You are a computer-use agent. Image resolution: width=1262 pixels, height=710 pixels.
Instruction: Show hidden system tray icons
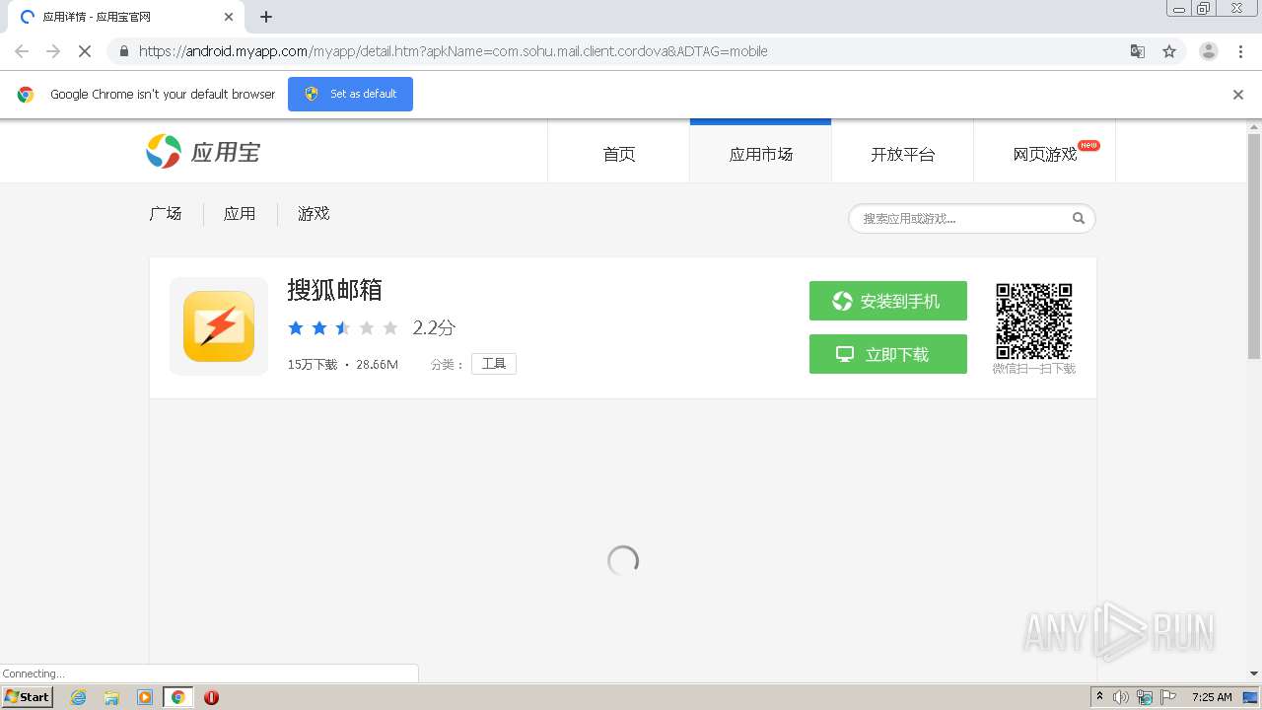click(1099, 697)
